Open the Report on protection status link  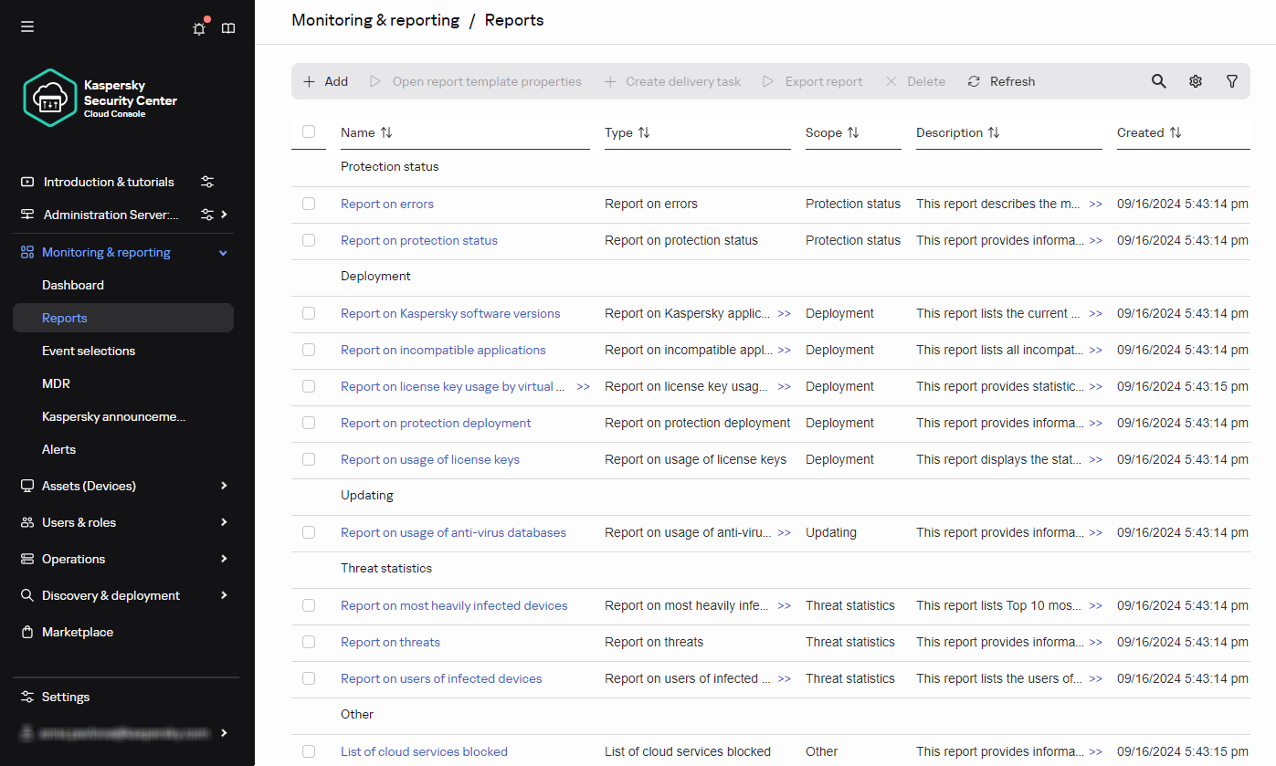[x=418, y=240]
